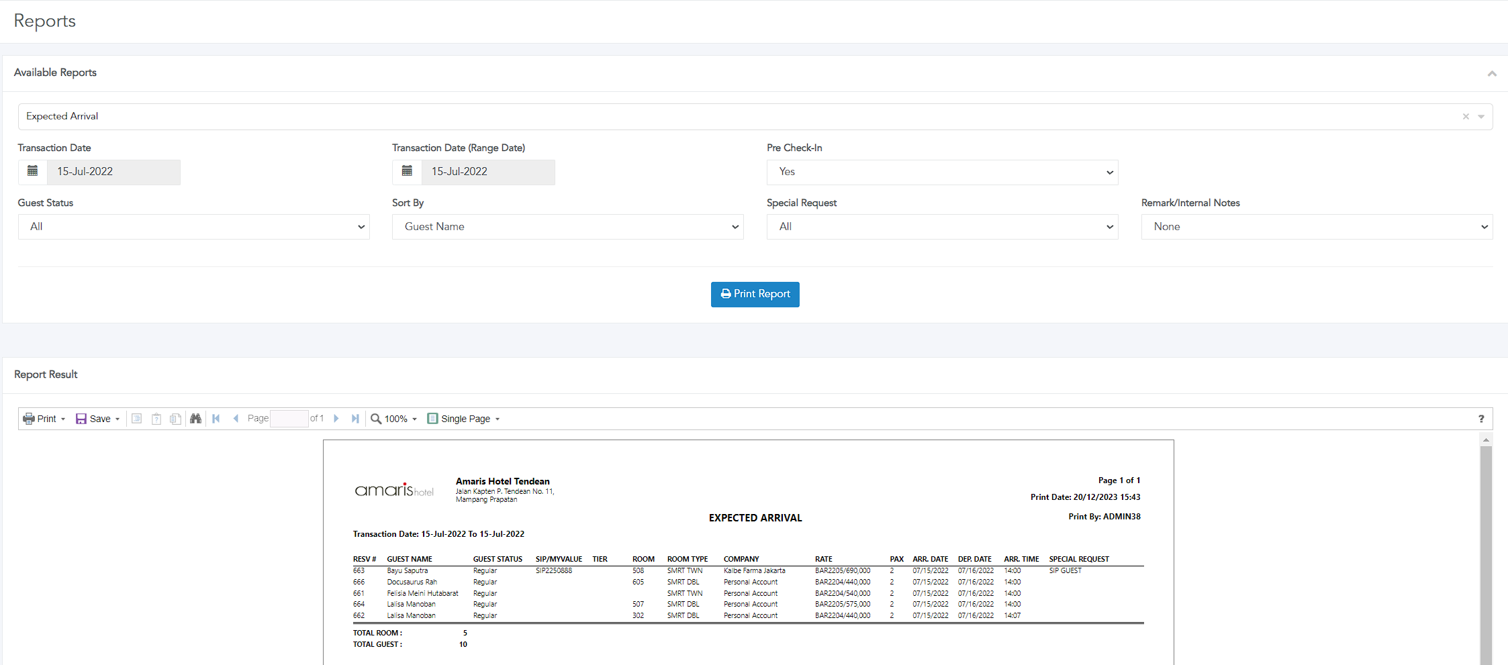Open the Guest Status dropdown

[x=193, y=227]
